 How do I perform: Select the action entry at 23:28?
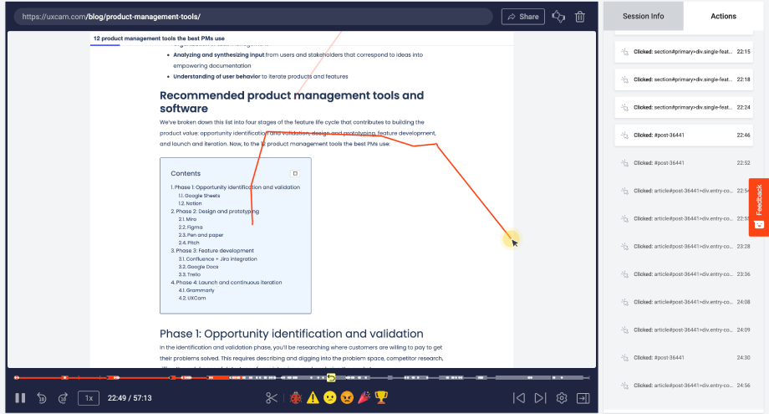[x=684, y=246]
